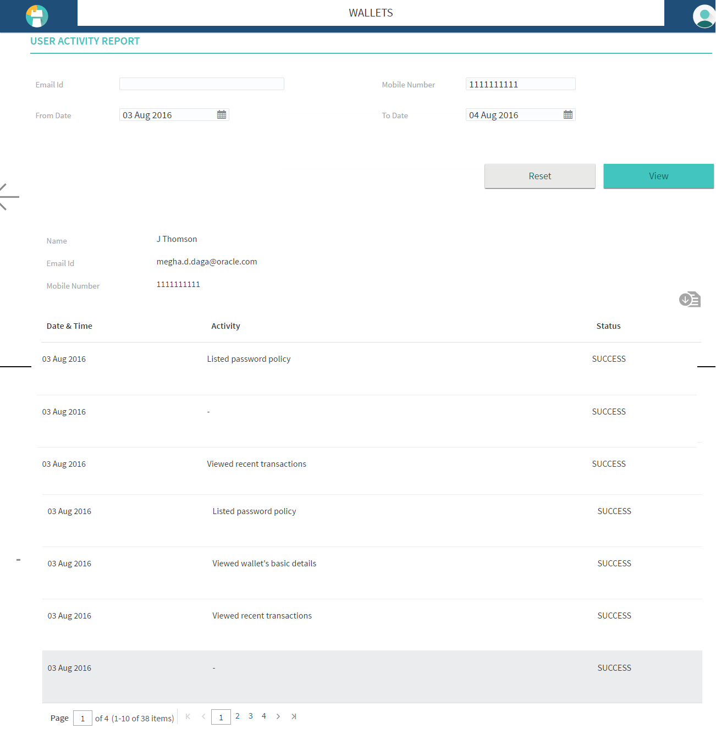Click the Email Id input field
Screen dimensions: 716x734
tap(201, 84)
